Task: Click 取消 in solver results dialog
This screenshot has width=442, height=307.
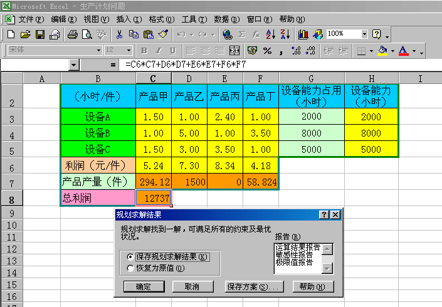Action: click(x=193, y=287)
